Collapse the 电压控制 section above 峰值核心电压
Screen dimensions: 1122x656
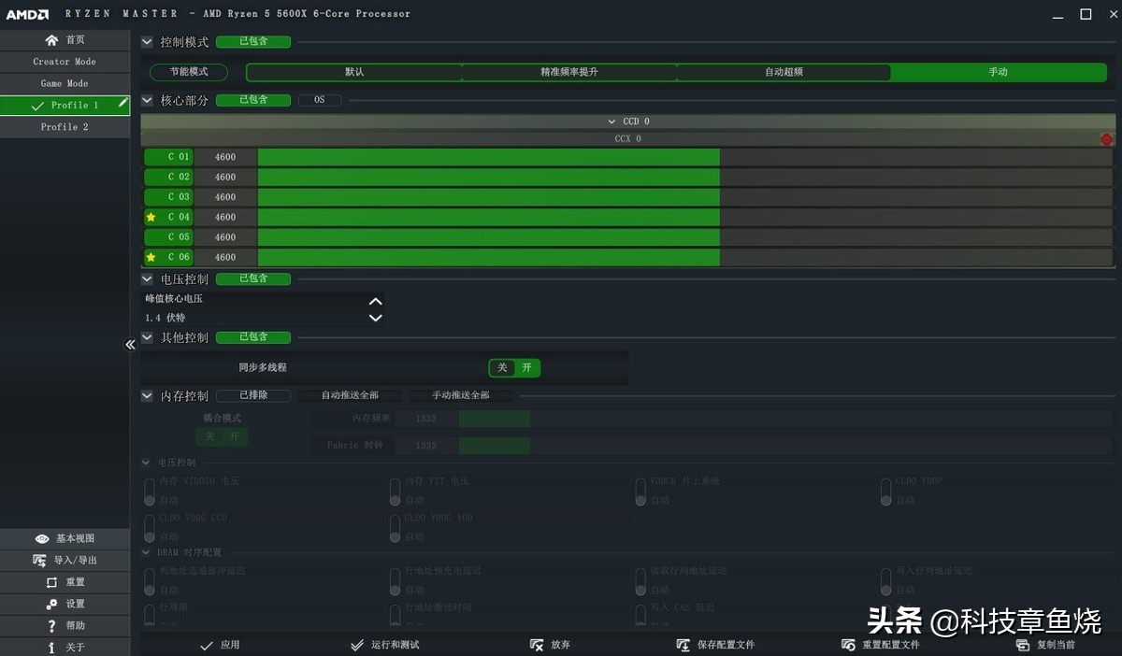click(147, 278)
